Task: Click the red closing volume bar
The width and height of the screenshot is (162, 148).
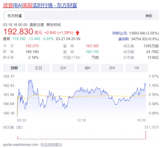Action: (145, 135)
